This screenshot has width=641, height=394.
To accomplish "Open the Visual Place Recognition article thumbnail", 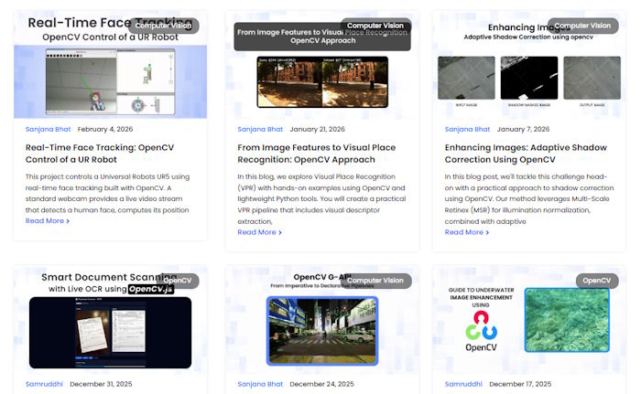I will (x=322, y=65).
